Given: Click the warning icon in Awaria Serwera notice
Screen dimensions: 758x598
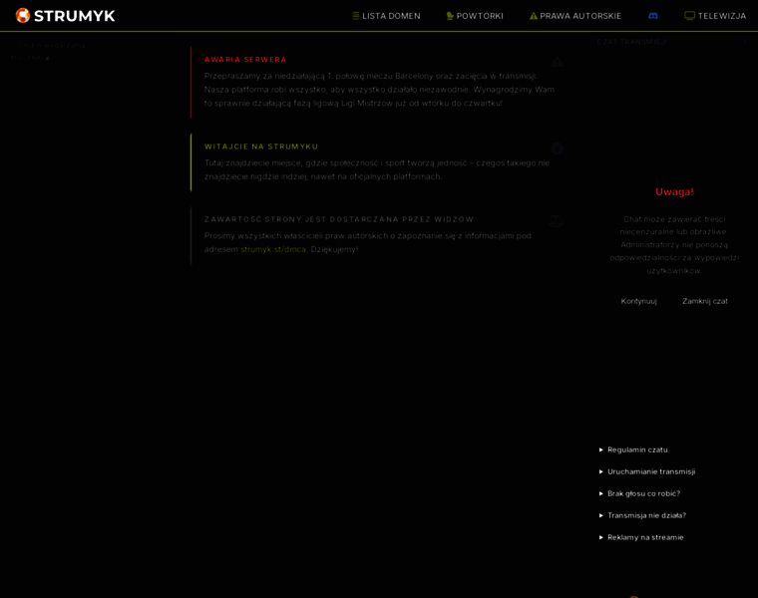Looking at the screenshot, I should (x=557, y=62).
